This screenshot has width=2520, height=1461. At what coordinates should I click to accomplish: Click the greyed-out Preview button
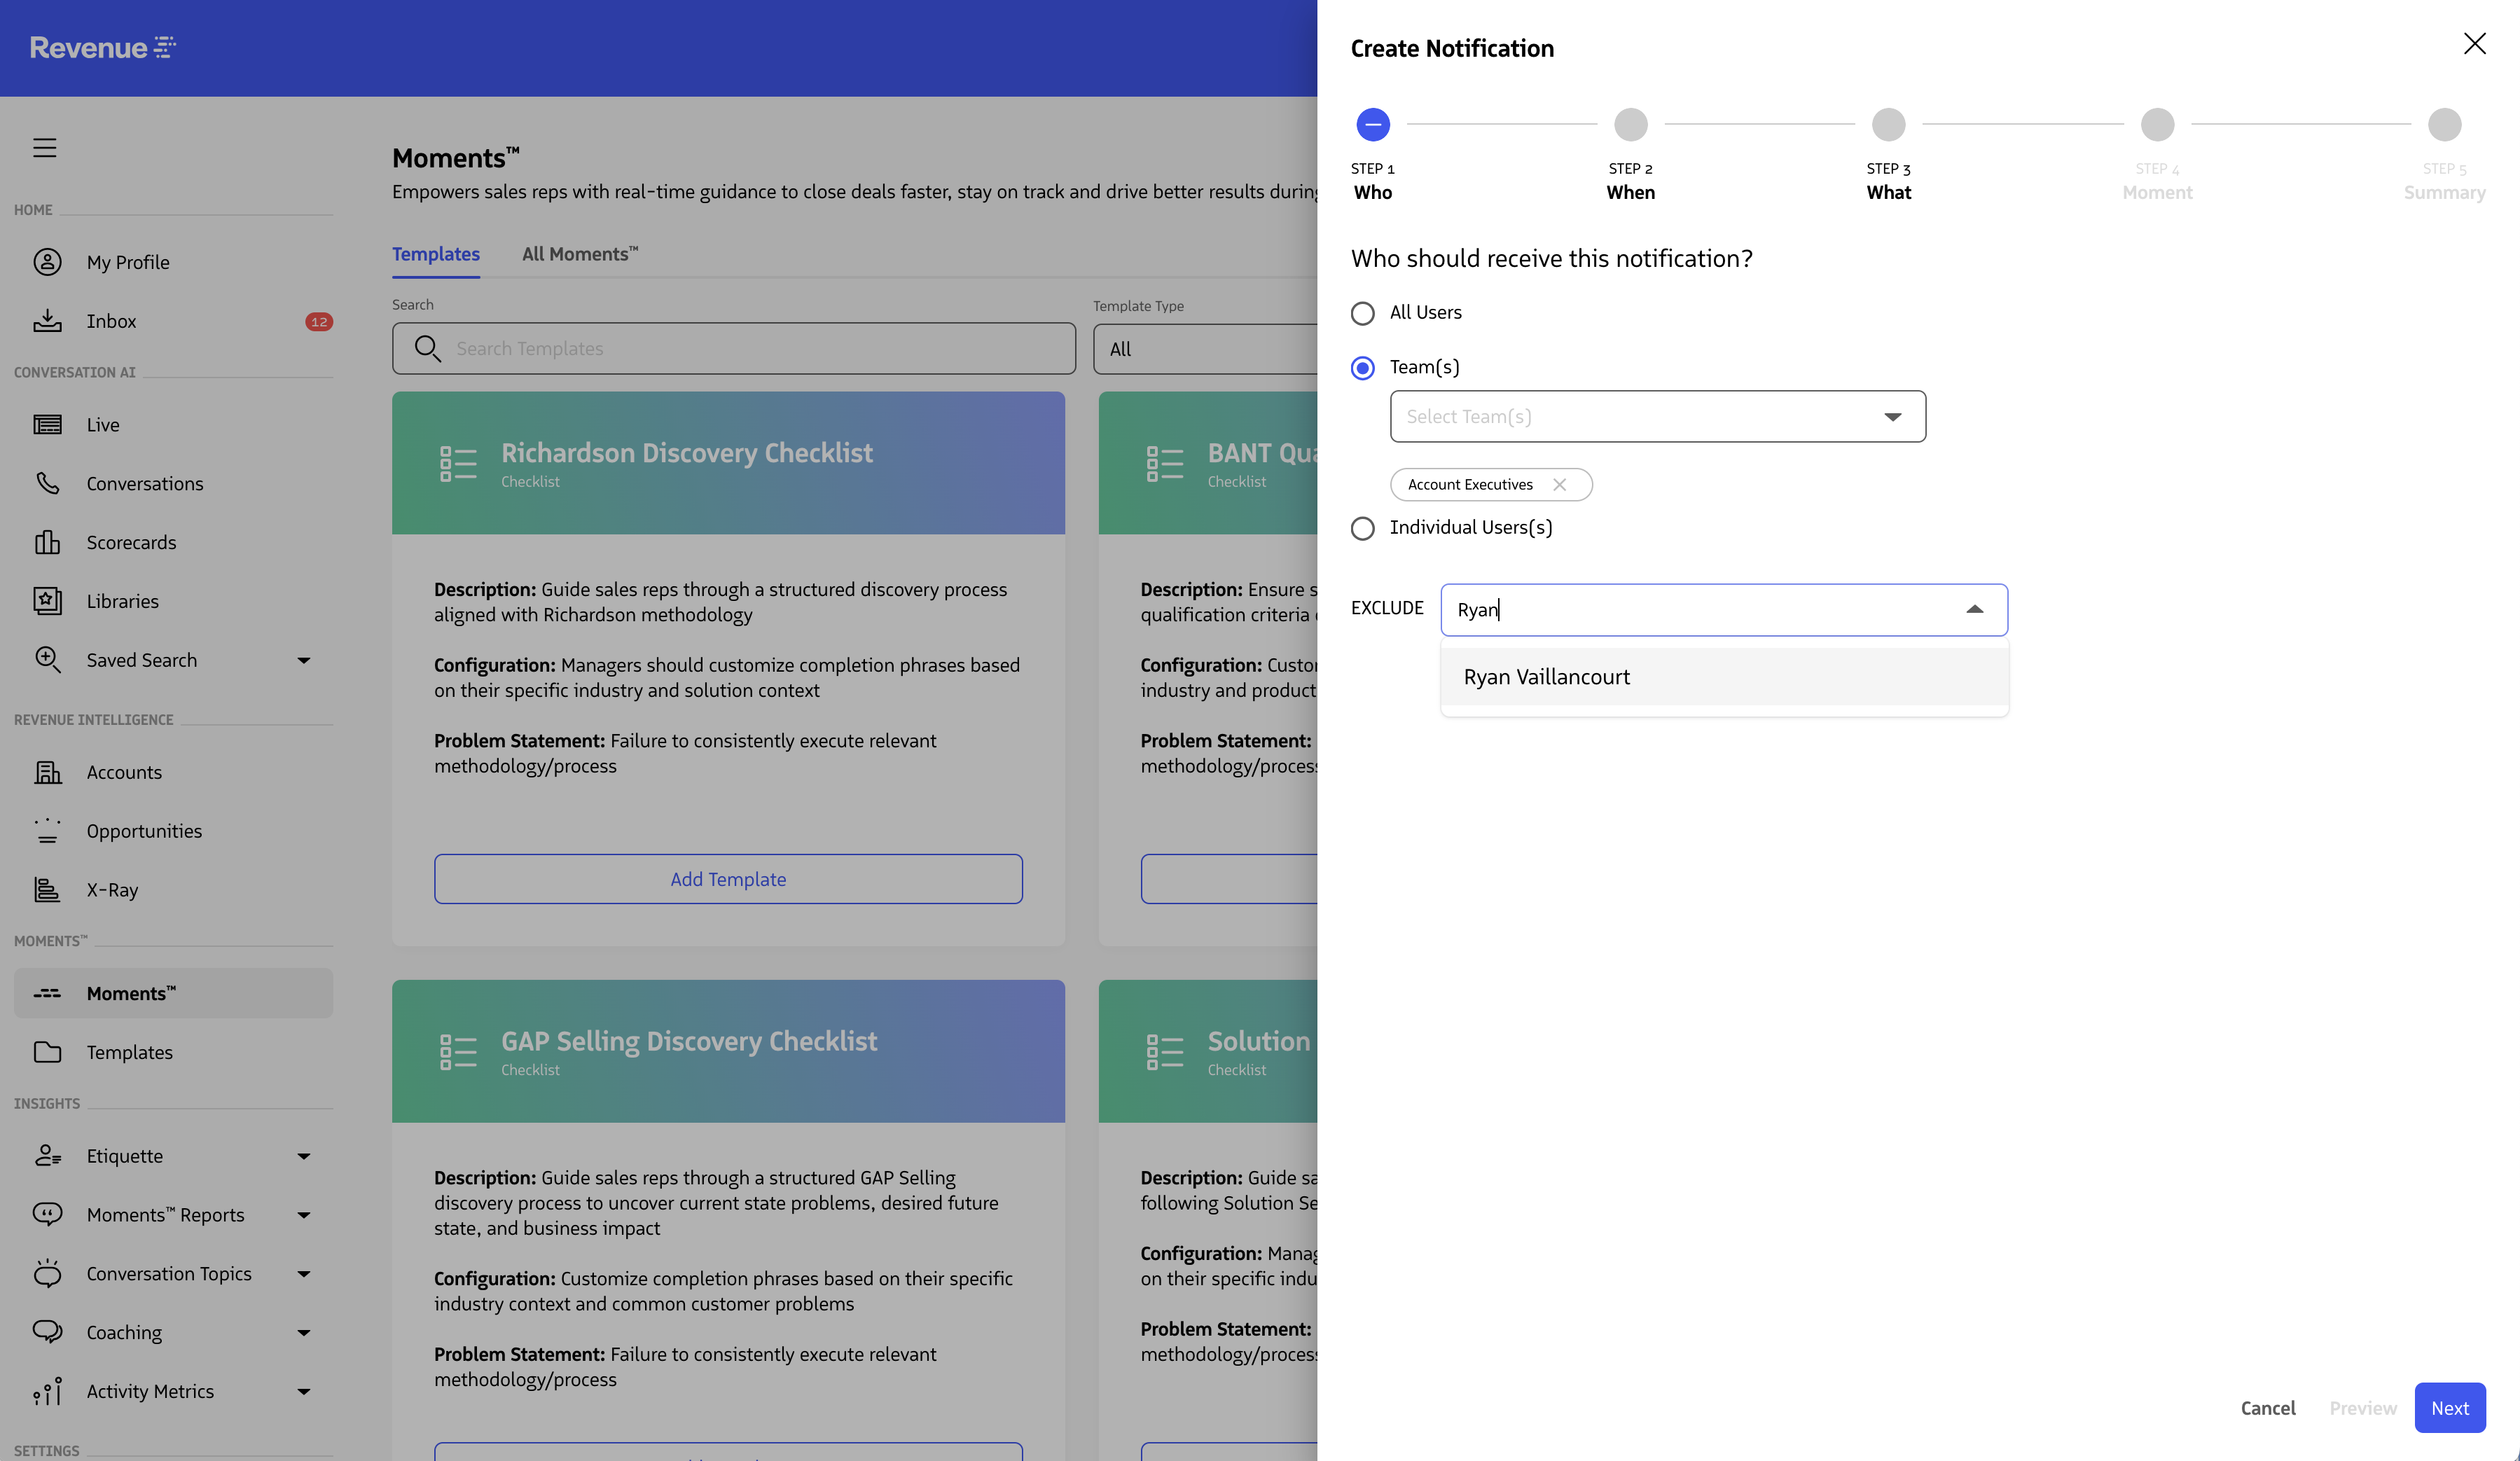click(x=2363, y=1408)
